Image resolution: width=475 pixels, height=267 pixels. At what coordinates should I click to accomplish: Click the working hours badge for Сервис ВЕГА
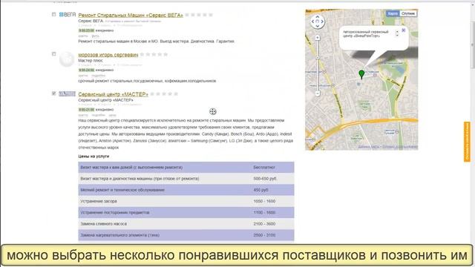86,30
